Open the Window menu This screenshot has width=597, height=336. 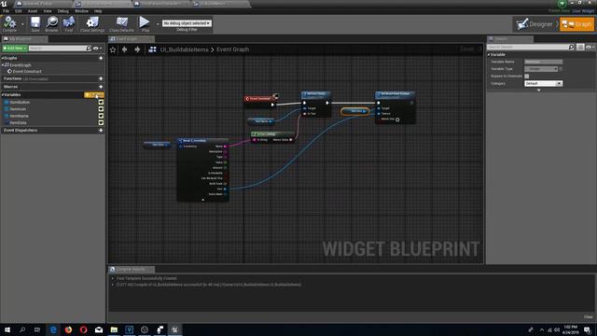(81, 11)
